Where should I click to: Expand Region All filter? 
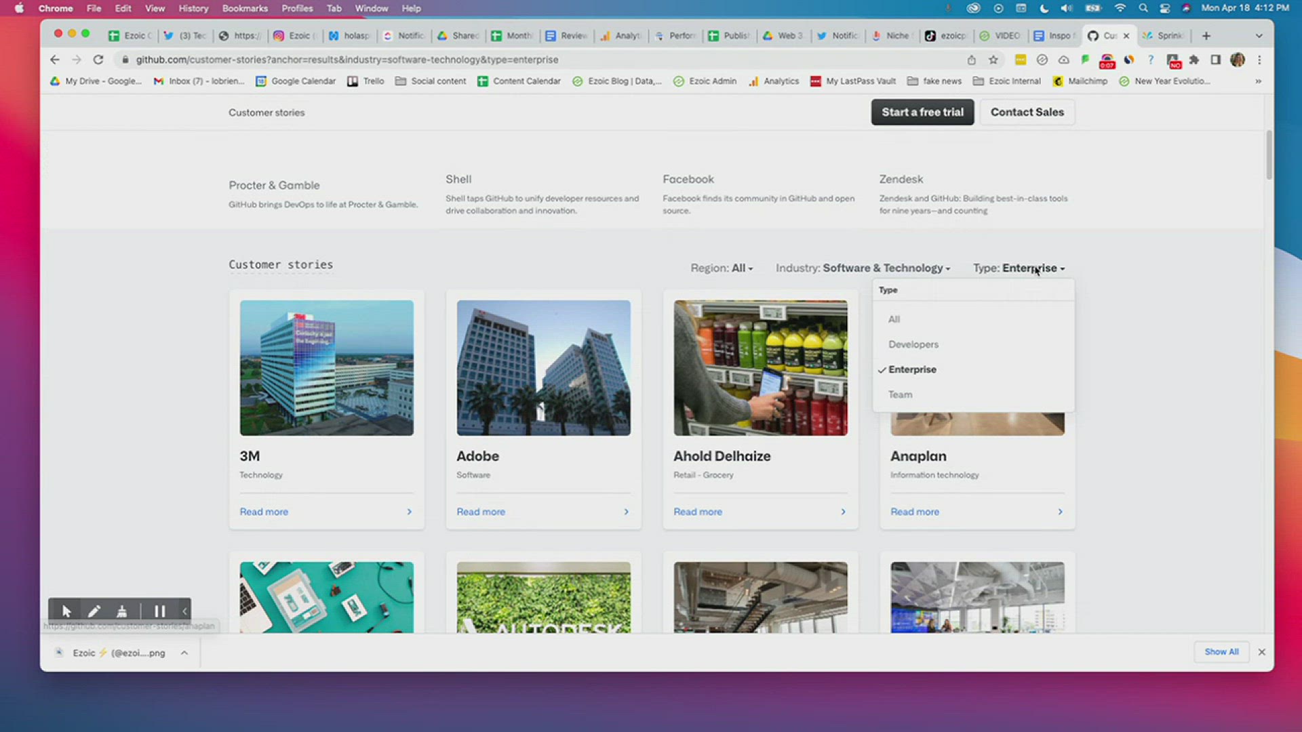point(722,268)
